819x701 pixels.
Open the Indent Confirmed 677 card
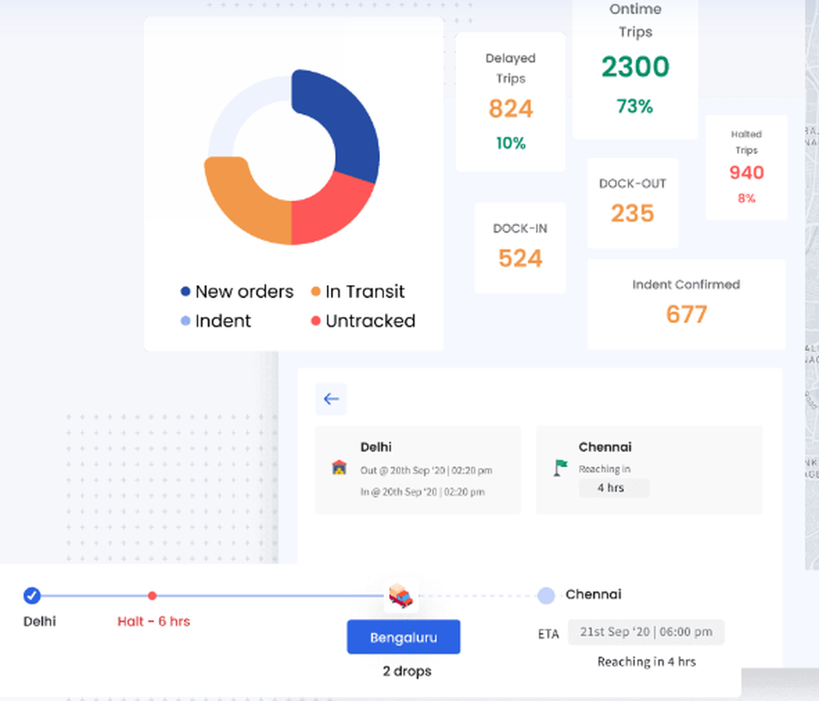pyautogui.click(x=686, y=304)
